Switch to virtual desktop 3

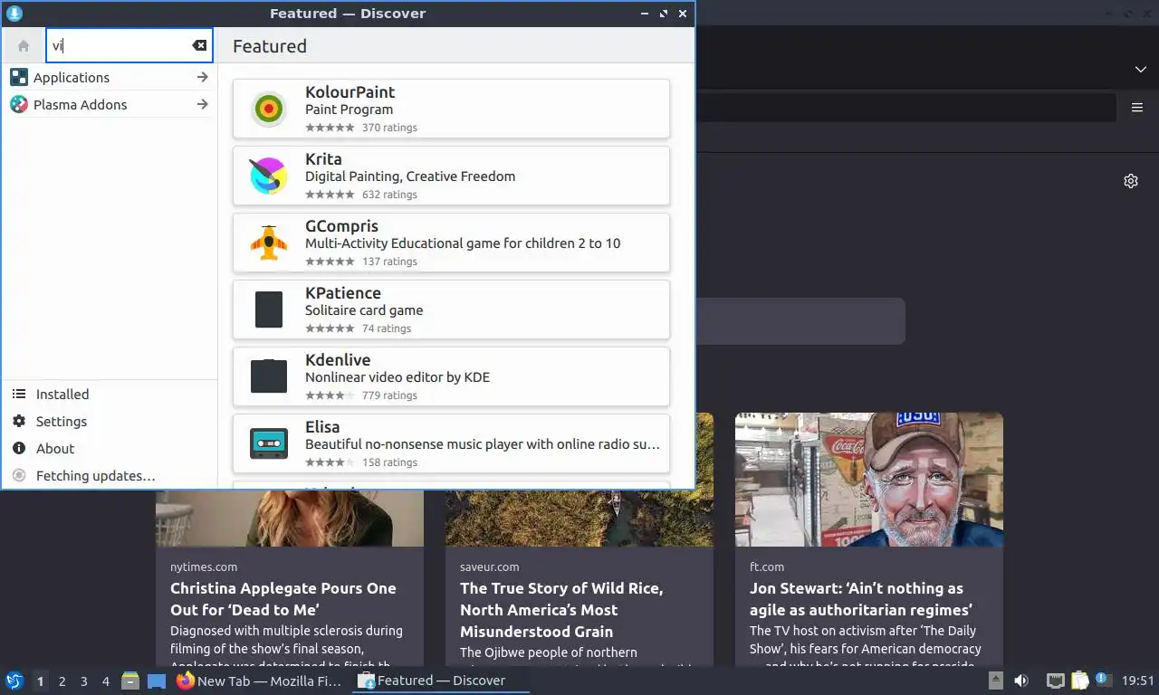tap(83, 681)
